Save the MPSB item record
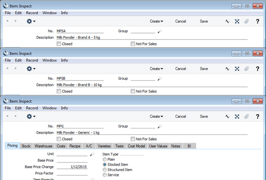The width and height of the screenshot is (266, 180). 204,69
